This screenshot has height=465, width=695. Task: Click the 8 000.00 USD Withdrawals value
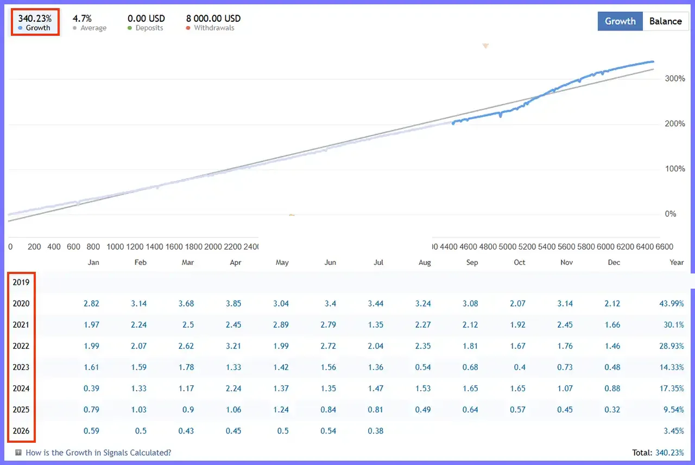(x=213, y=18)
